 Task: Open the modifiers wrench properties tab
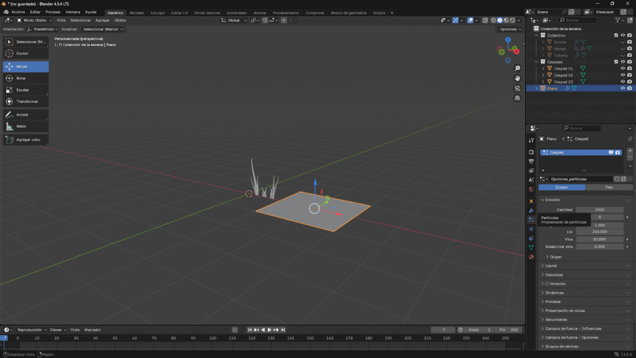[531, 211]
